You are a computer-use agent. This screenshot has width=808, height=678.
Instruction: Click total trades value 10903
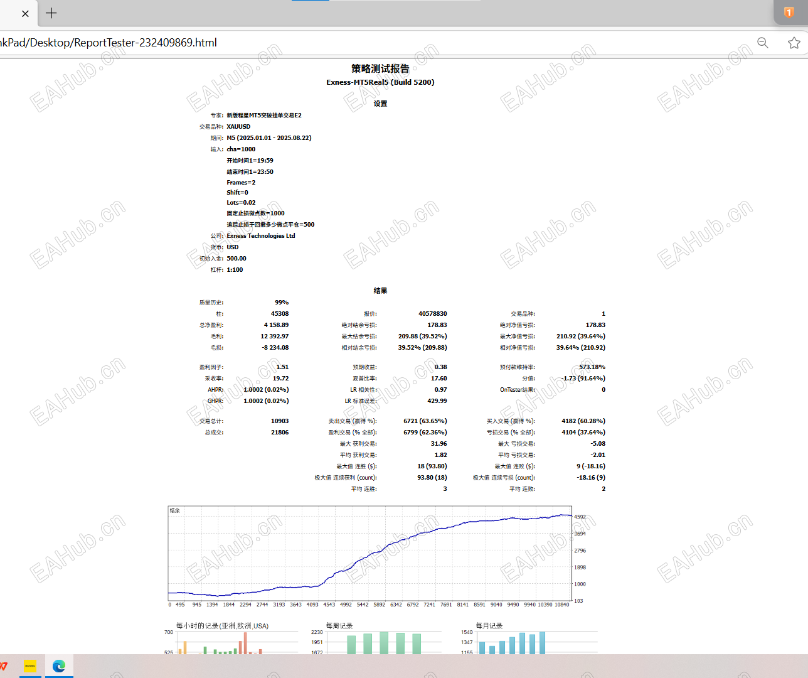click(280, 421)
